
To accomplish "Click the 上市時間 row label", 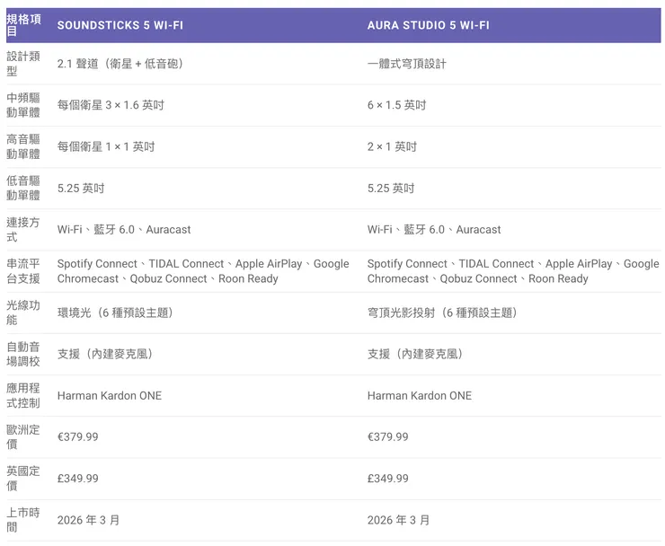I will 23,520.
